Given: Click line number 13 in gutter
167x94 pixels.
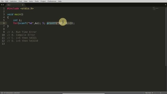Looking at the screenshot, I should pyautogui.click(x=3, y=44).
